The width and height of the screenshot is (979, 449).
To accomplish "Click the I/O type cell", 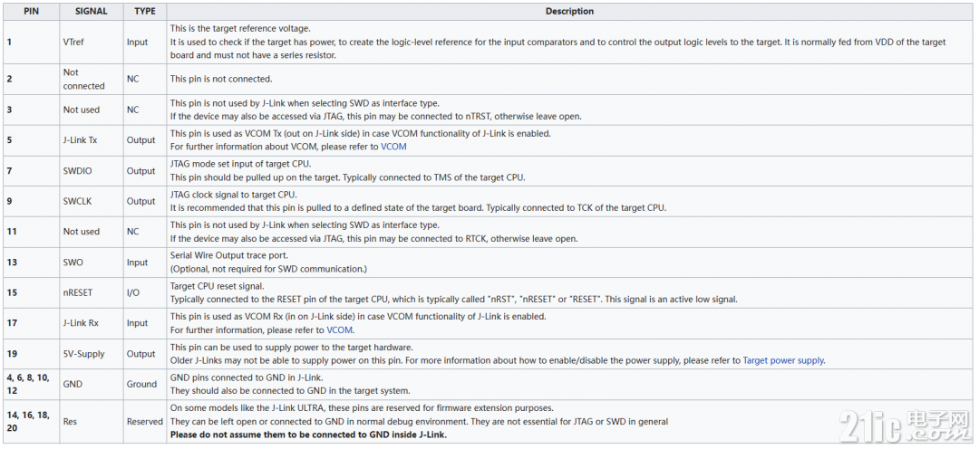I will (145, 293).
